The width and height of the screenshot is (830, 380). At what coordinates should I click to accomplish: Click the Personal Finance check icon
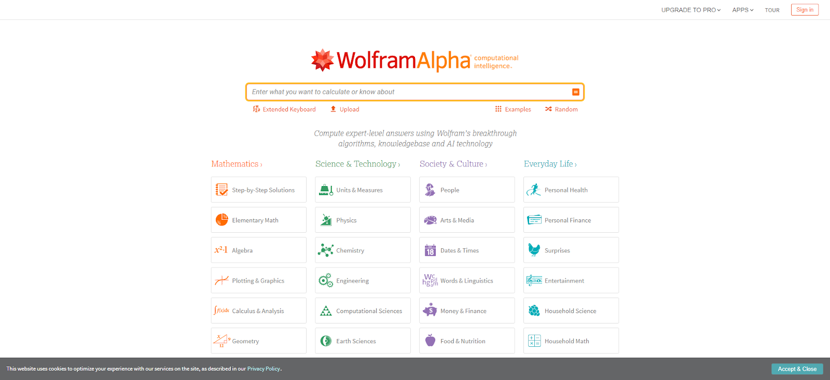(534, 220)
